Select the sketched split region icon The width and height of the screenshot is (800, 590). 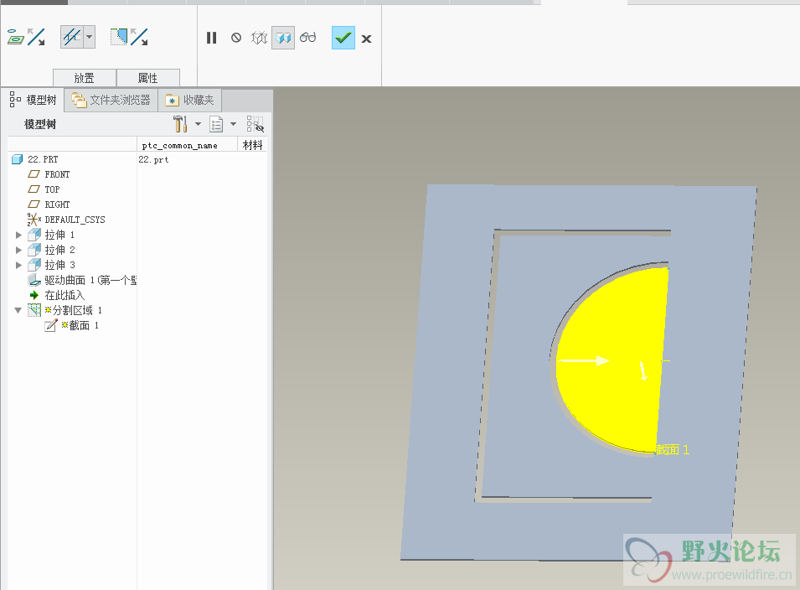point(15,37)
